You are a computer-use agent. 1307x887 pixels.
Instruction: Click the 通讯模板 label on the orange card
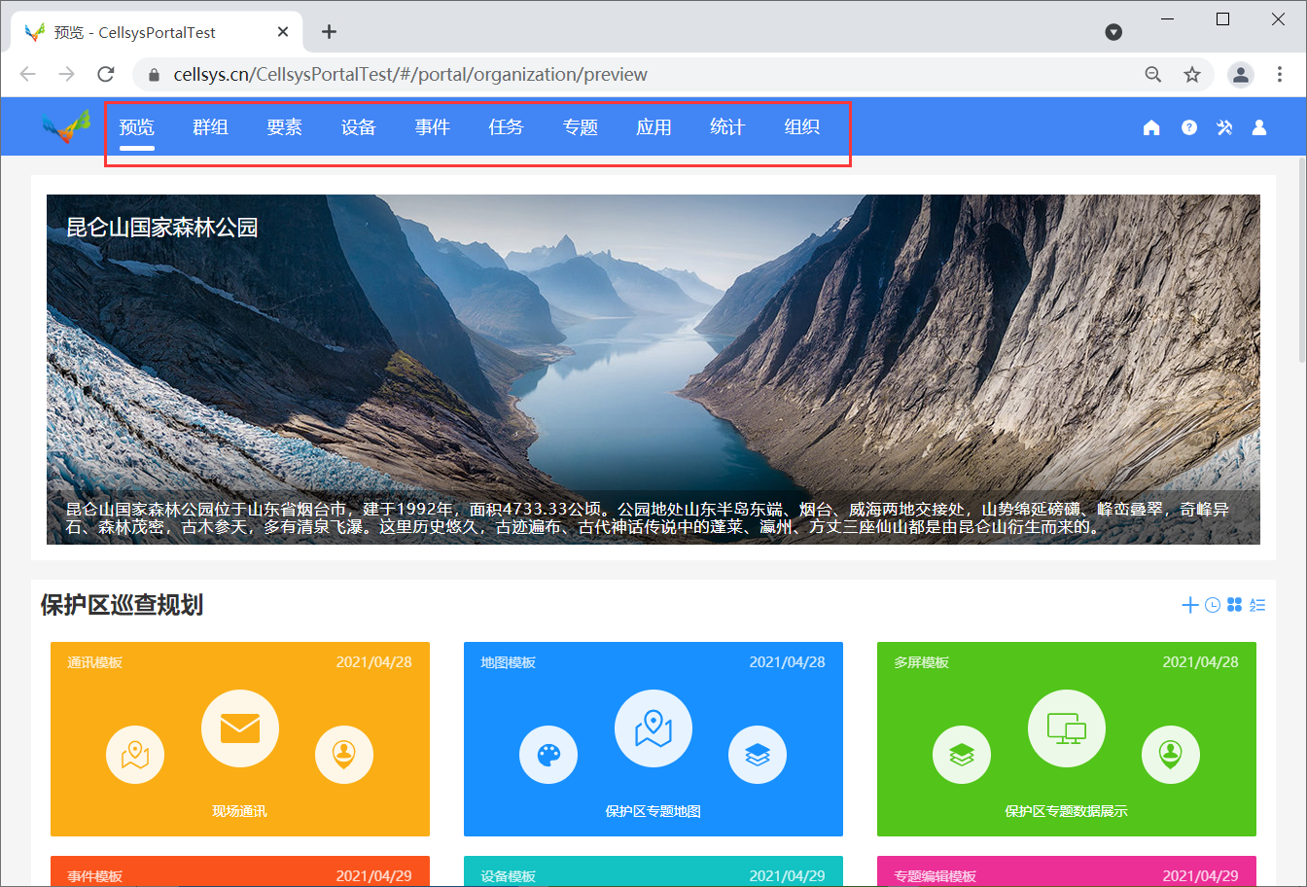95,662
